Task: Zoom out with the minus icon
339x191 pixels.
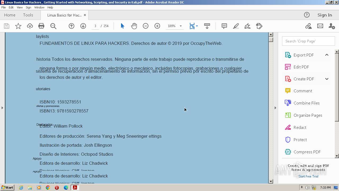Action: (146, 26)
